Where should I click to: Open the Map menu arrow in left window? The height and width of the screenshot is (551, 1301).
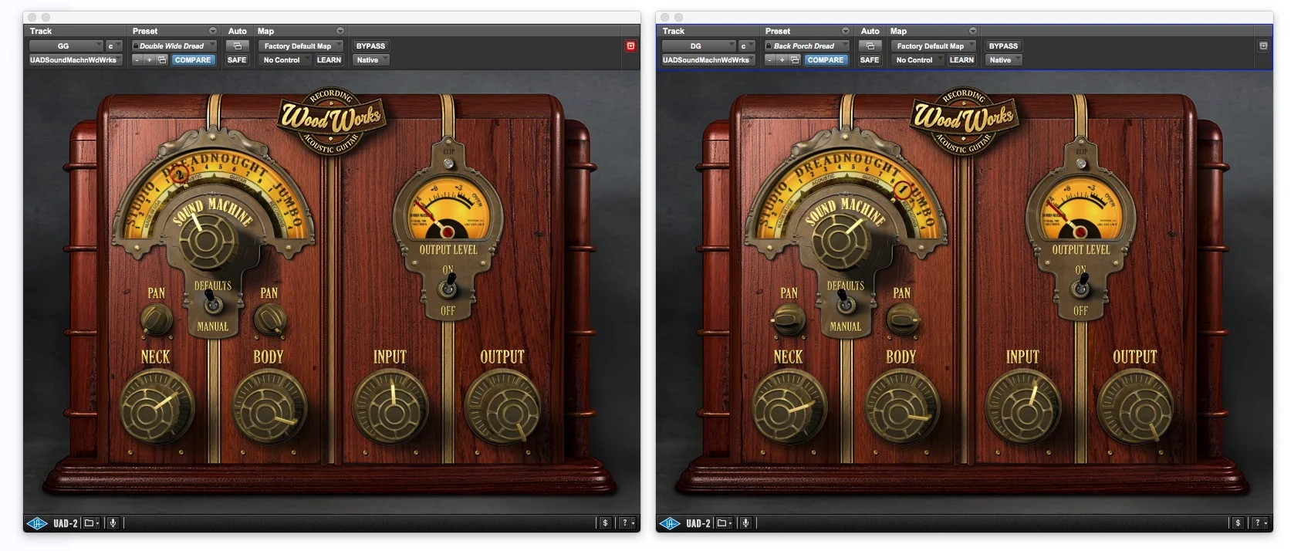[340, 31]
